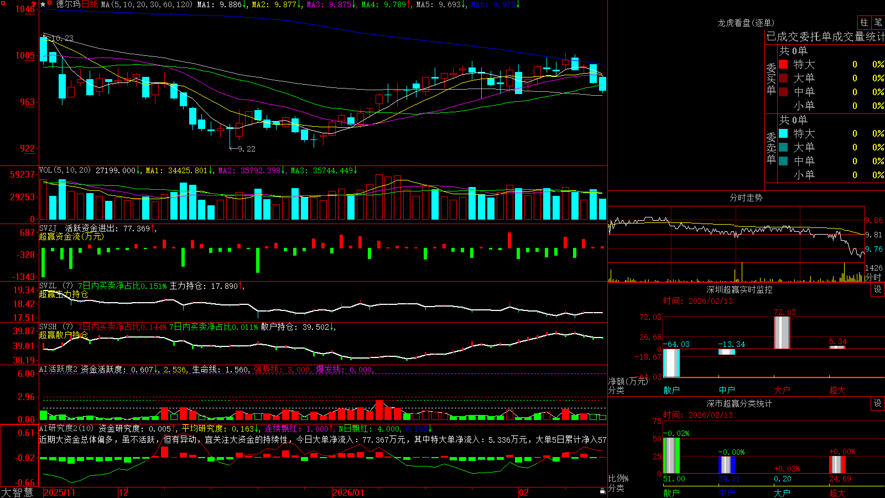Click the 分时 label under intraday chart

[873, 277]
